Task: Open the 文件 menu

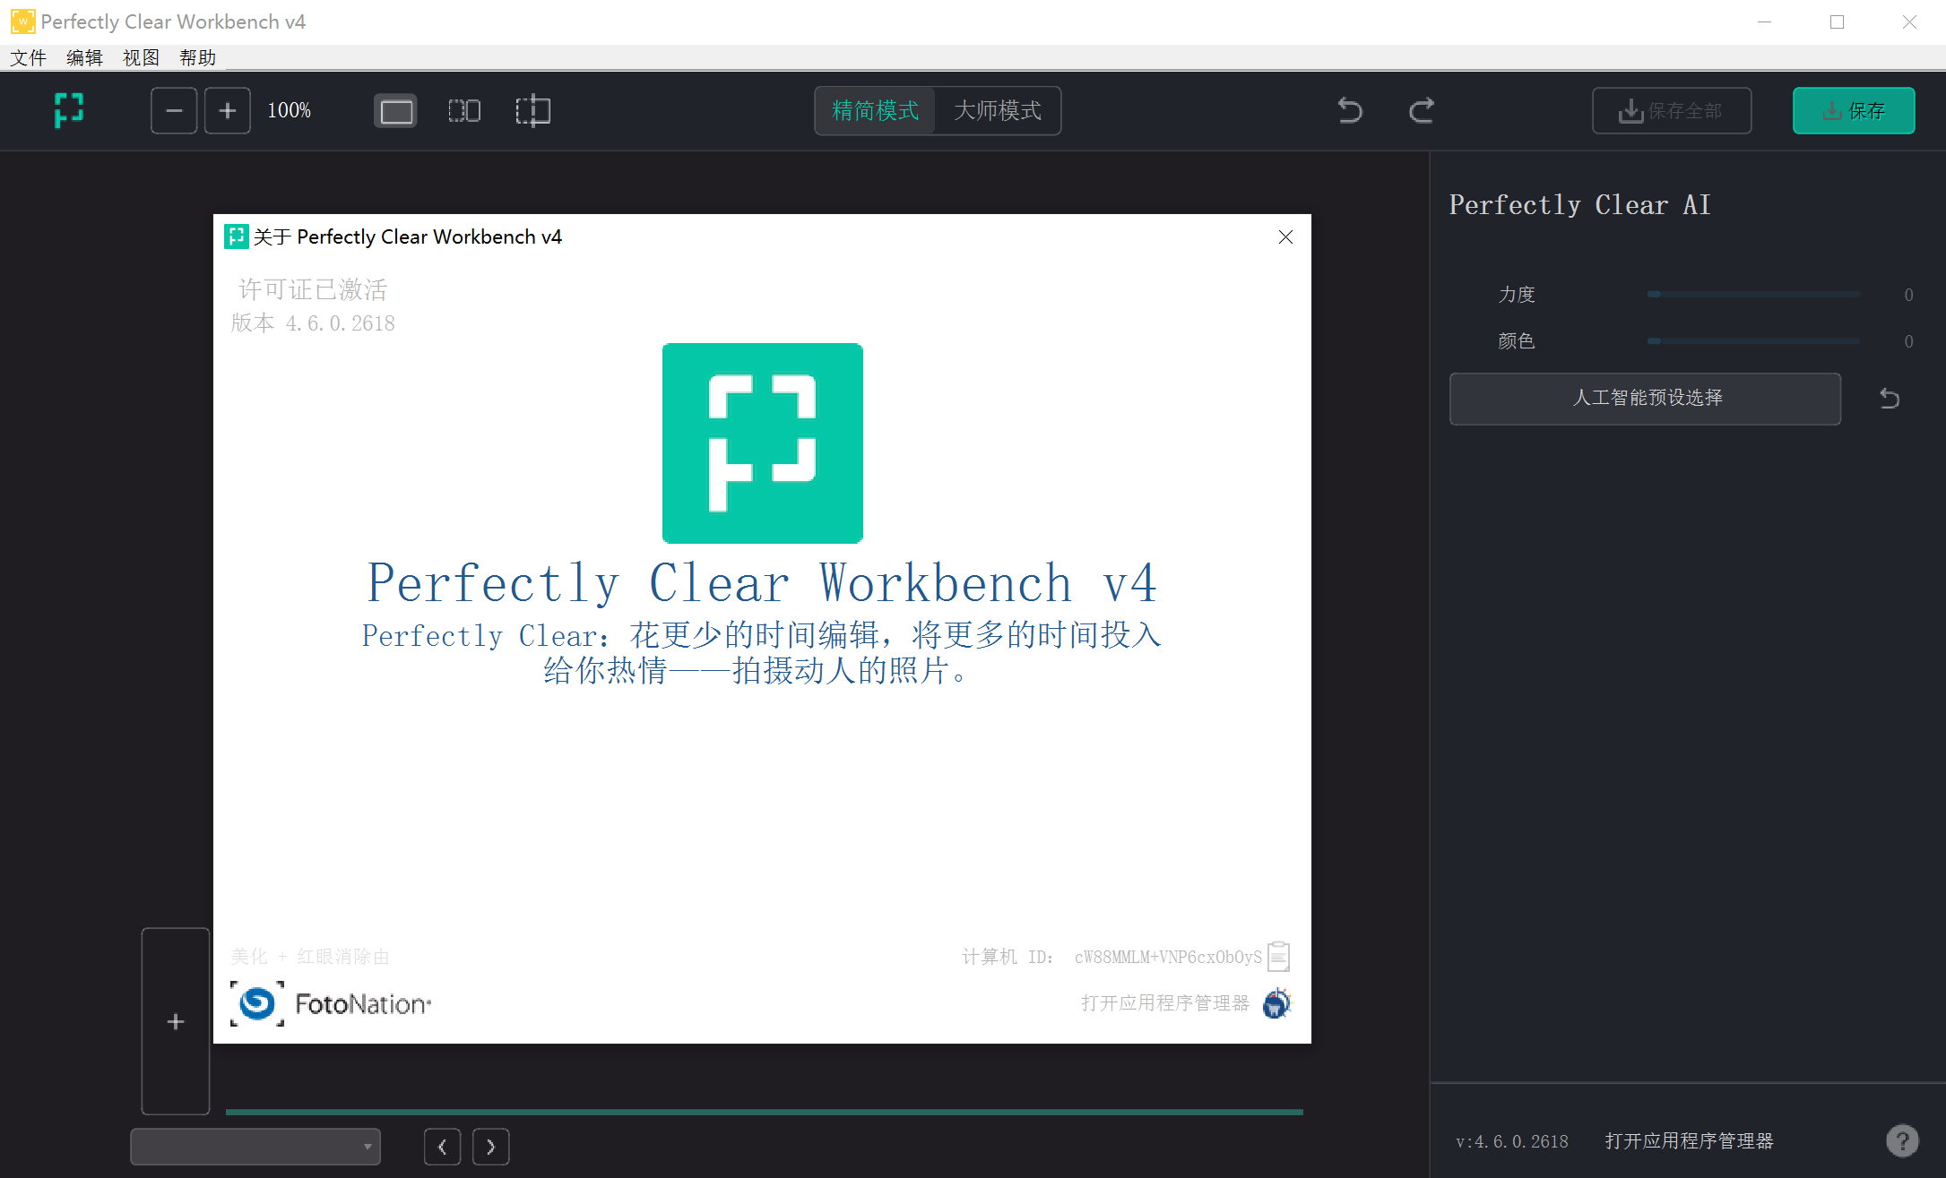Action: click(29, 57)
